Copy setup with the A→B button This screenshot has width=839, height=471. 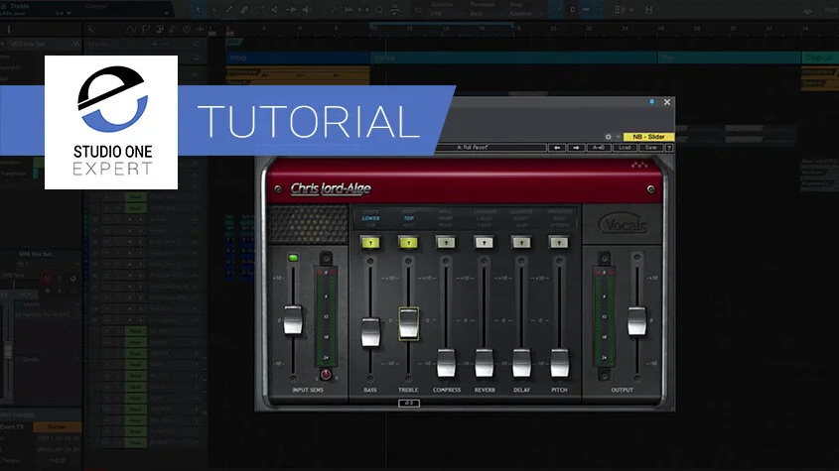pos(598,148)
